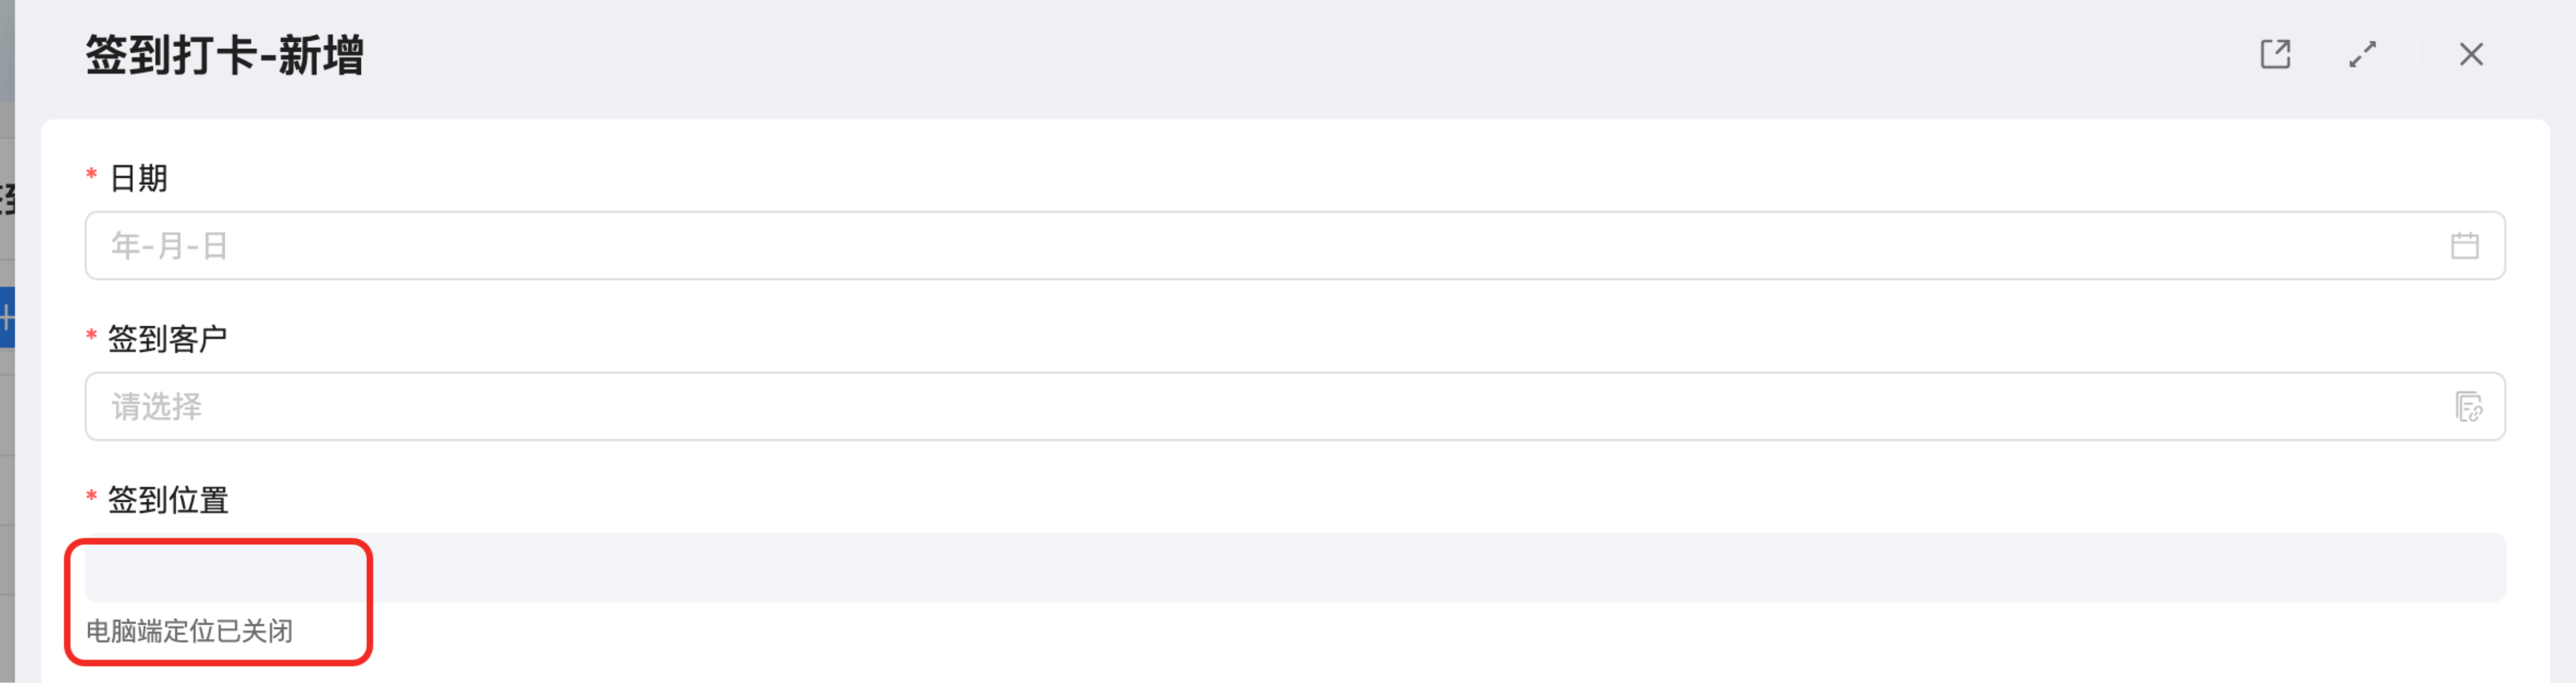Open the 签到客户 请选择 selector
Screen dimensions: 2576x683
point(1294,406)
